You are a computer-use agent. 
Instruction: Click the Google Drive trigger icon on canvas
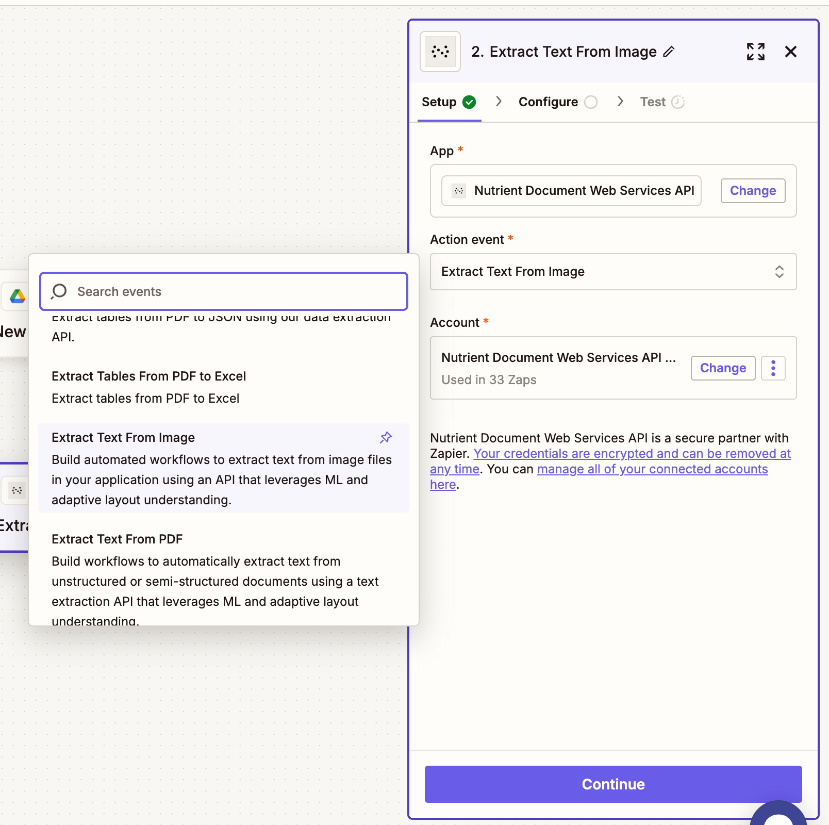tap(18, 296)
